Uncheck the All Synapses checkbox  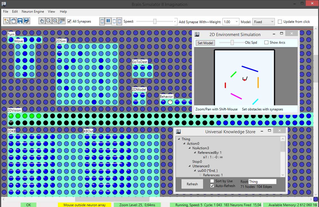(x=69, y=21)
